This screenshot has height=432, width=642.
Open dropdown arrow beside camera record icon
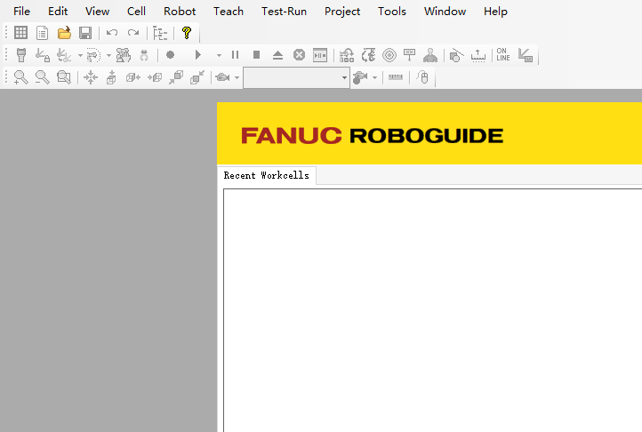click(374, 77)
